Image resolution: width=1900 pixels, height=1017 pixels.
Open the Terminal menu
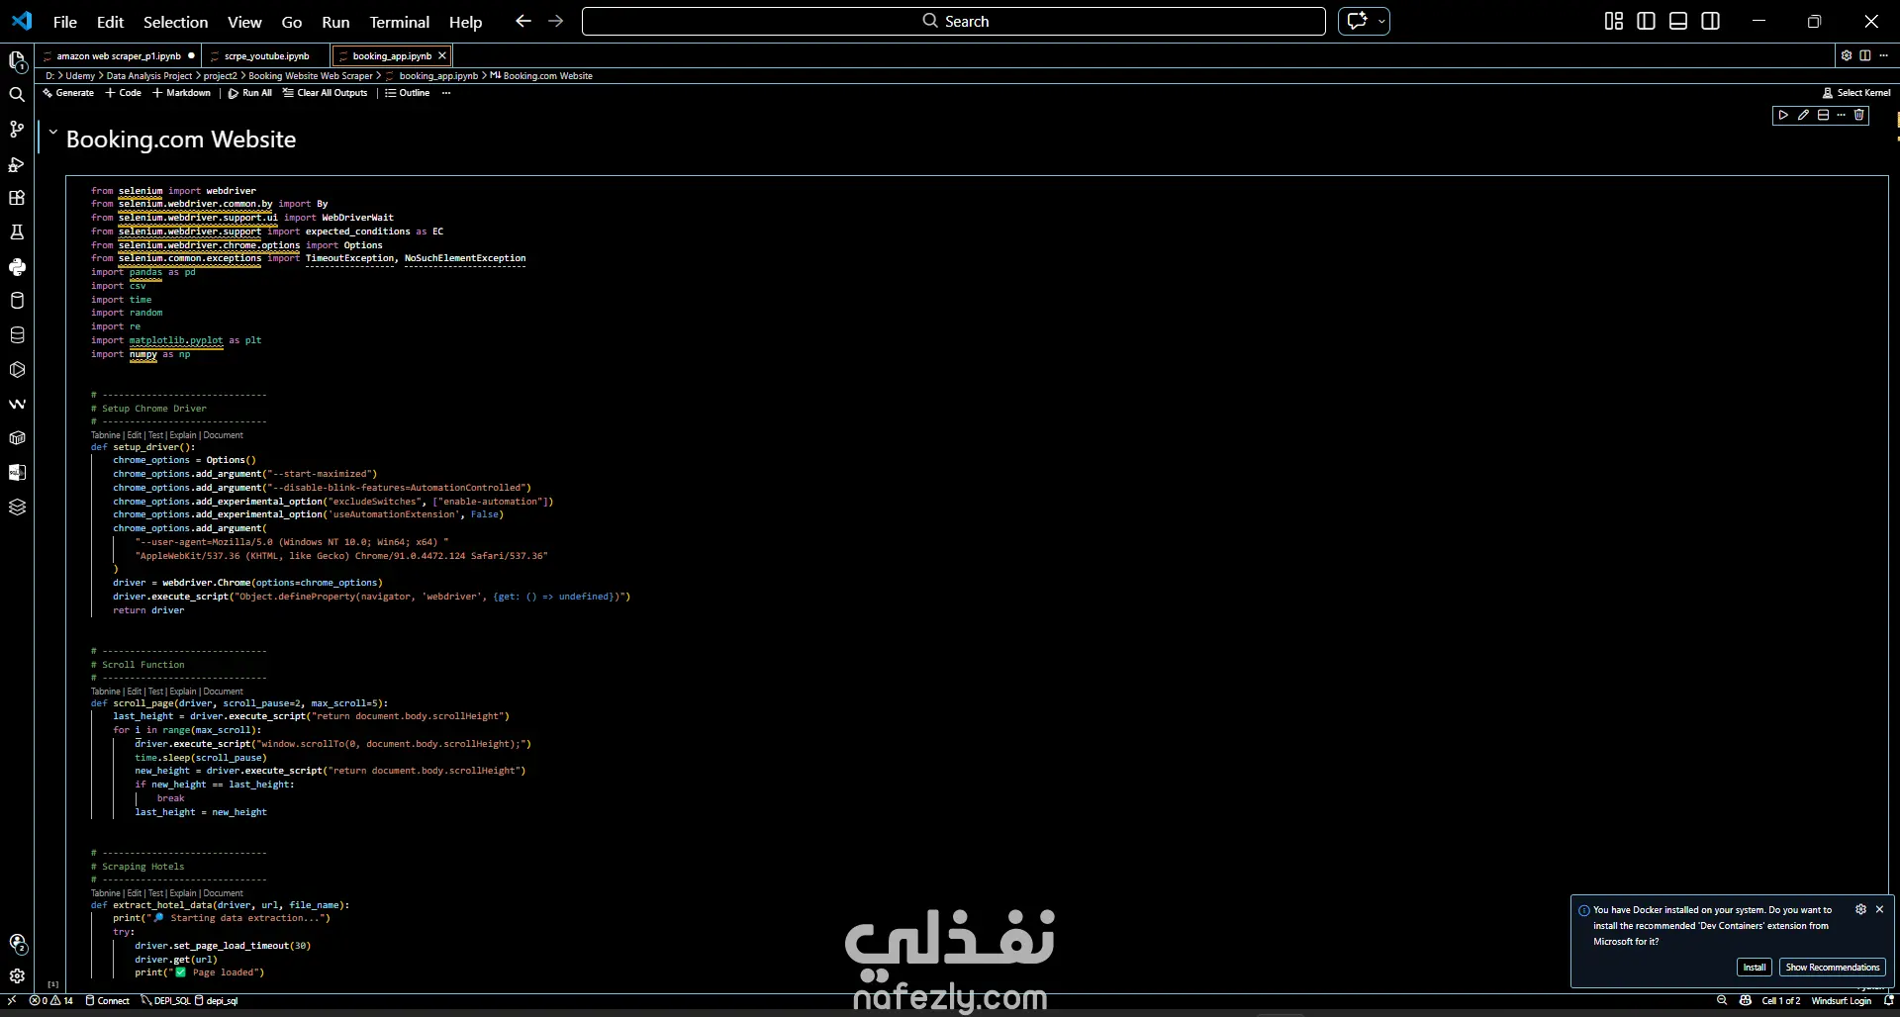click(x=400, y=22)
